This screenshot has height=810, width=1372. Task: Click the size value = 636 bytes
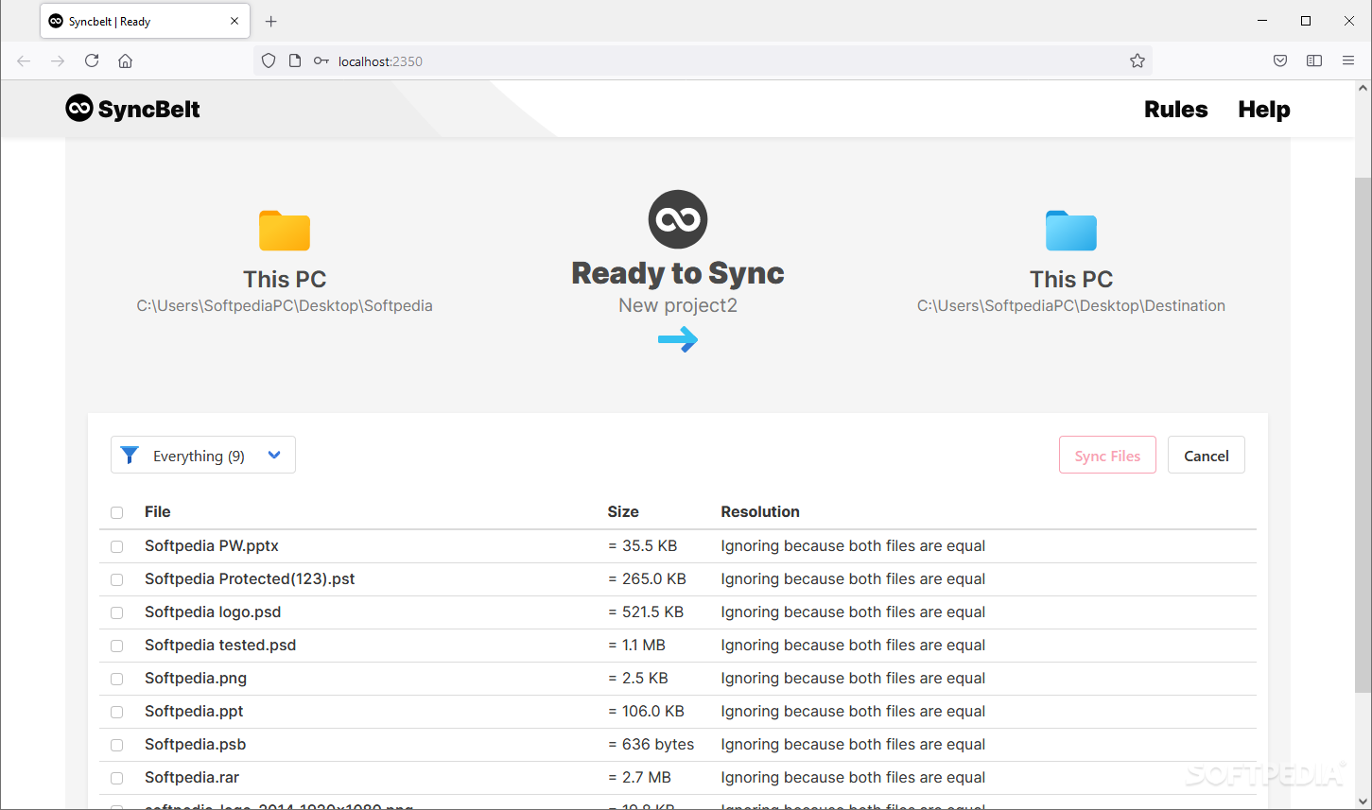click(x=651, y=744)
